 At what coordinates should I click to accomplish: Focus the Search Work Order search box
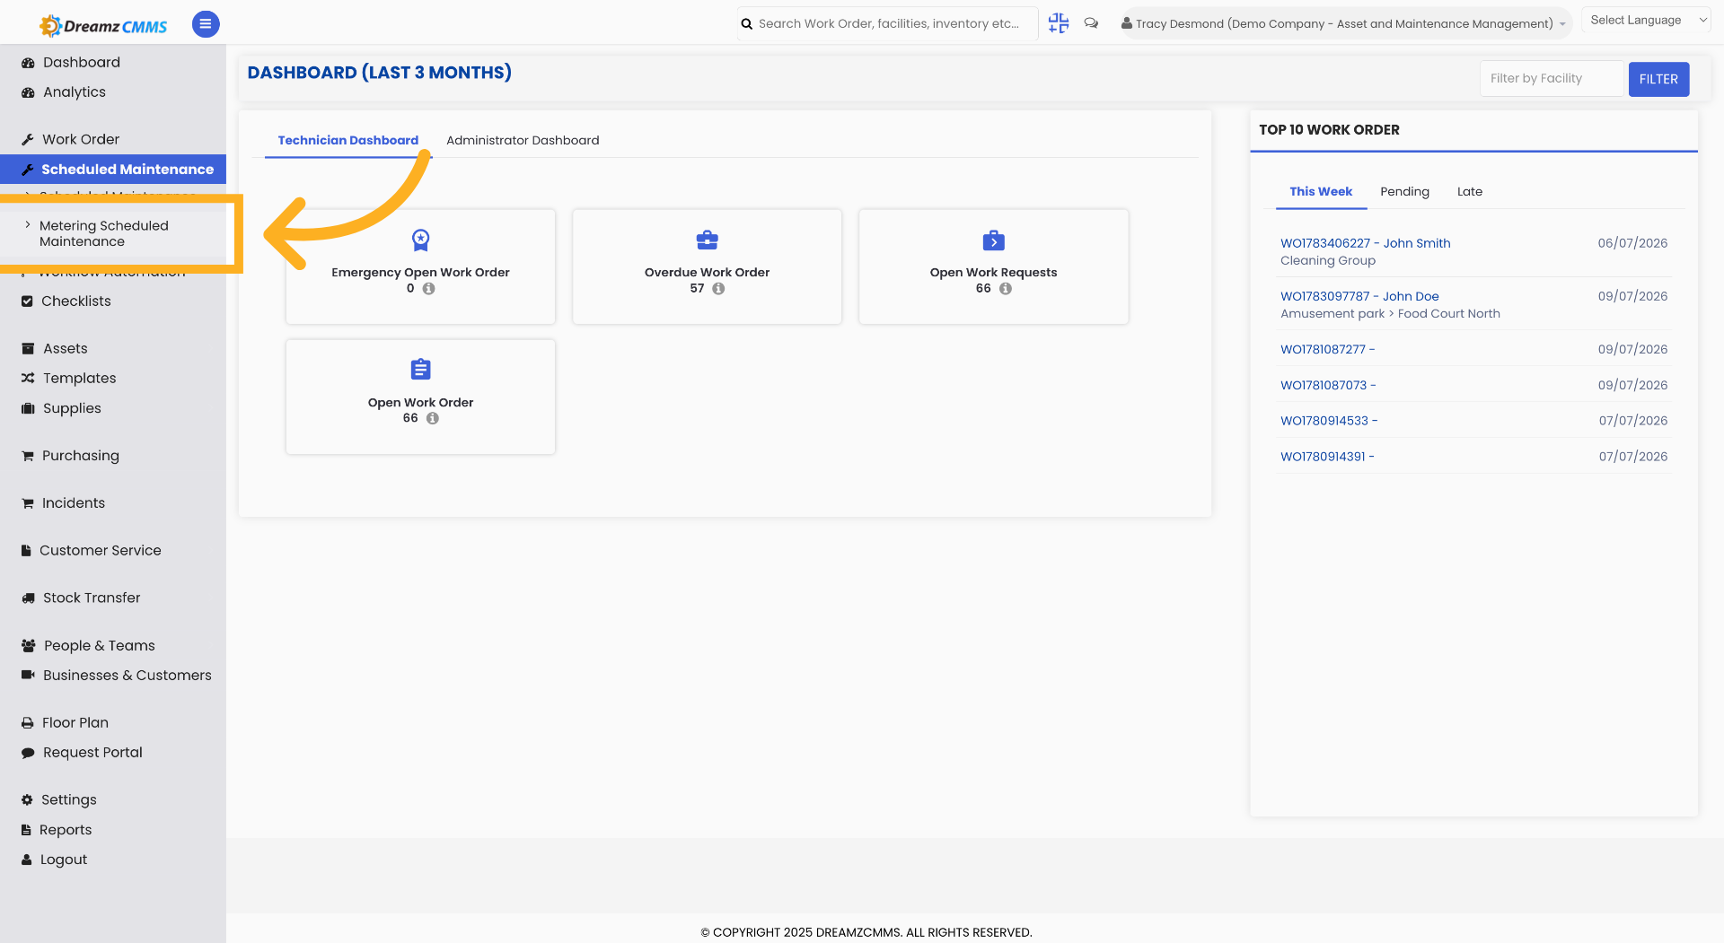tap(887, 23)
